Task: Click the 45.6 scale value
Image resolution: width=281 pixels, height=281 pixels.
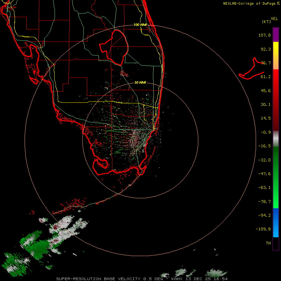Action: point(266,91)
